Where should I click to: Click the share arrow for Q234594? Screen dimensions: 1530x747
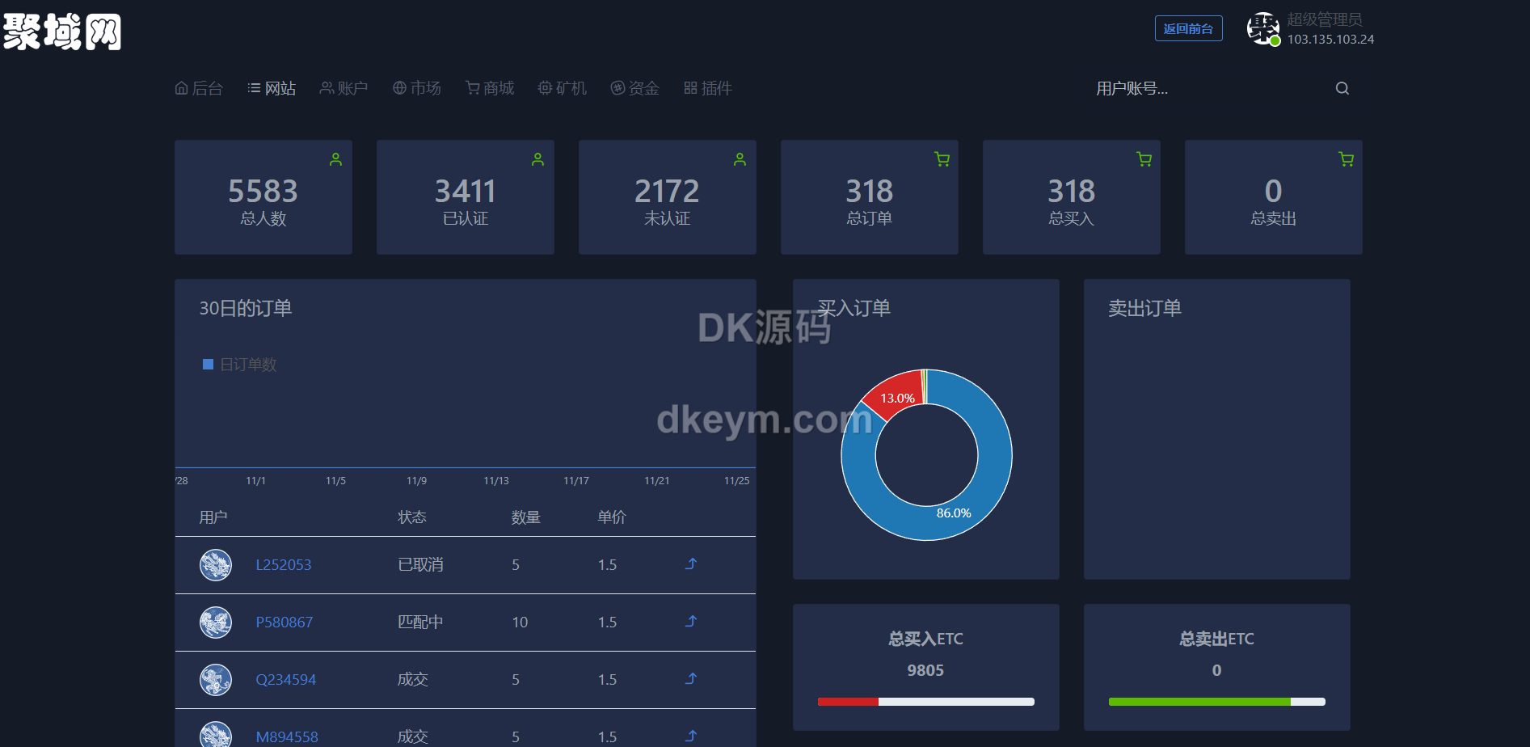coord(691,679)
